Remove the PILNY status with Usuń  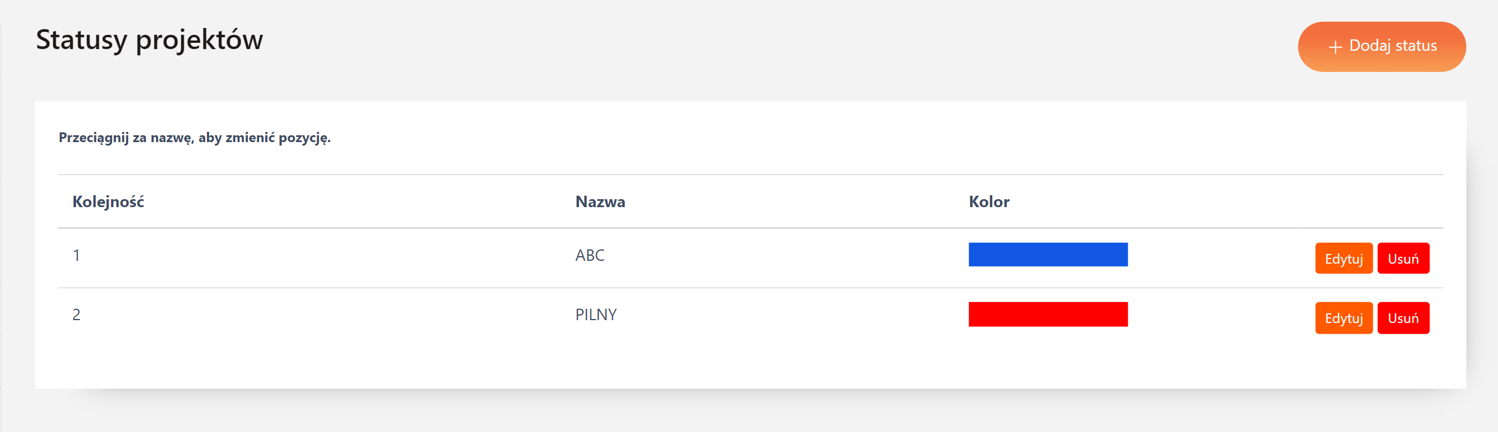click(1403, 318)
